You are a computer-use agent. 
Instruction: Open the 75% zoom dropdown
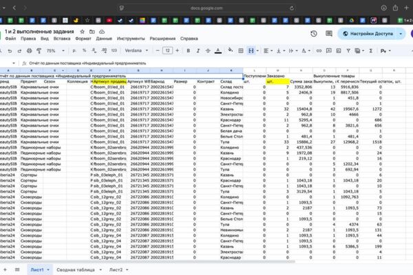tap(55, 50)
